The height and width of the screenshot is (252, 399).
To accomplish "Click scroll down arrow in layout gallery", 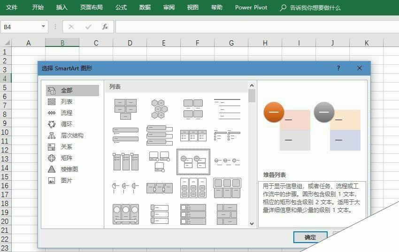I will point(252,224).
